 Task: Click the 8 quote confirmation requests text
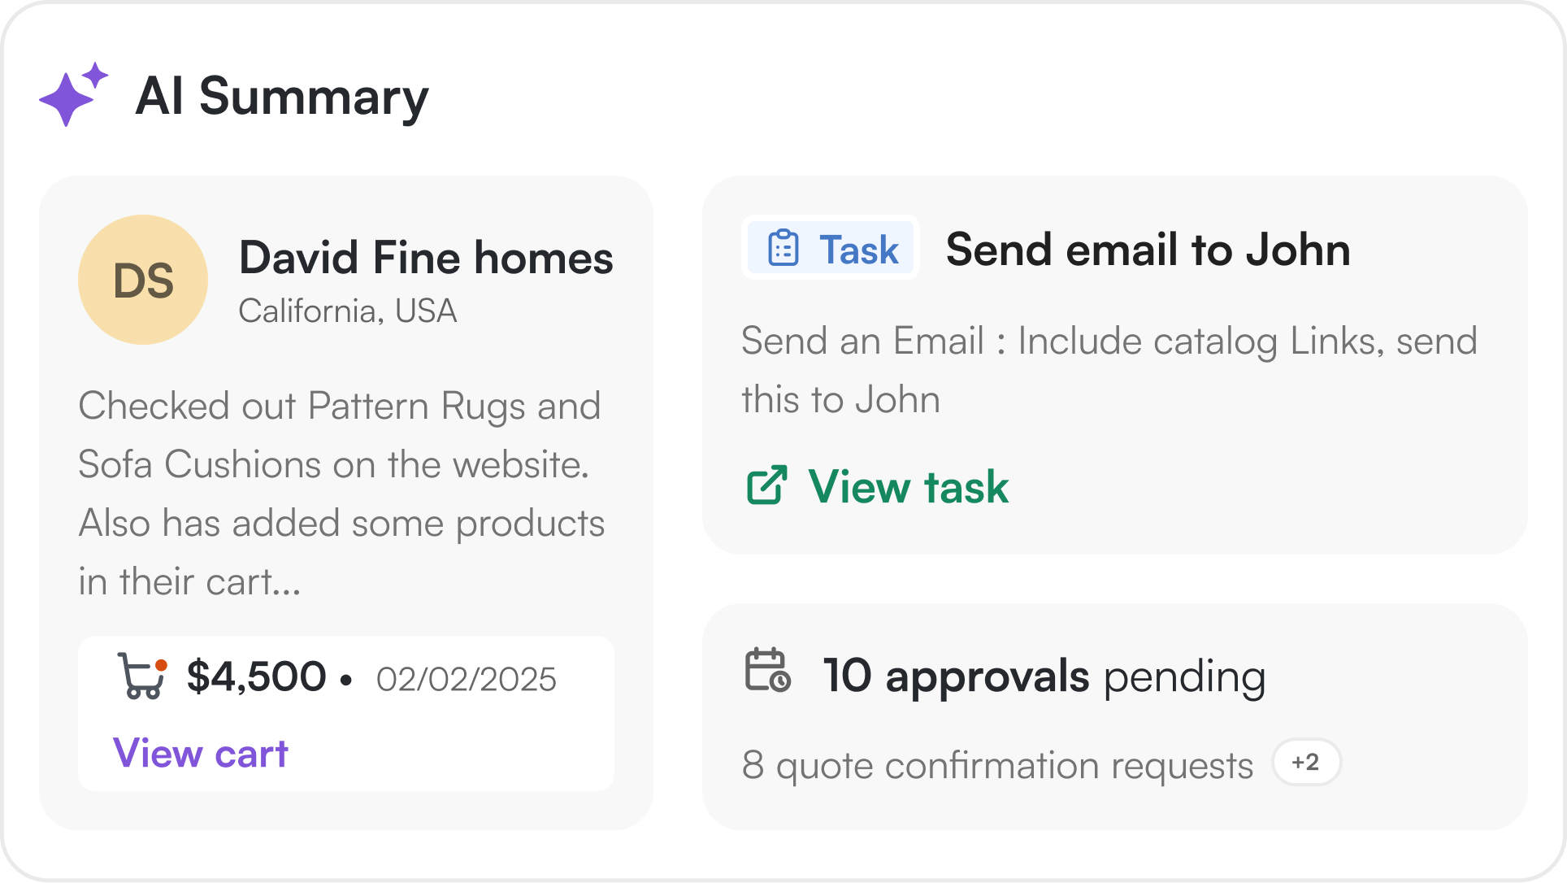tap(997, 765)
